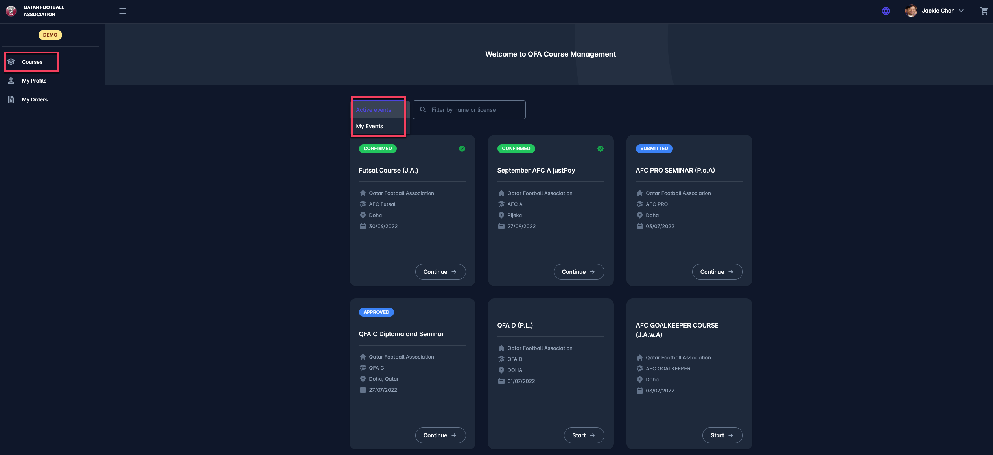Viewport: 993px width, 455px height.
Task: Open the language globe icon
Action: point(886,11)
